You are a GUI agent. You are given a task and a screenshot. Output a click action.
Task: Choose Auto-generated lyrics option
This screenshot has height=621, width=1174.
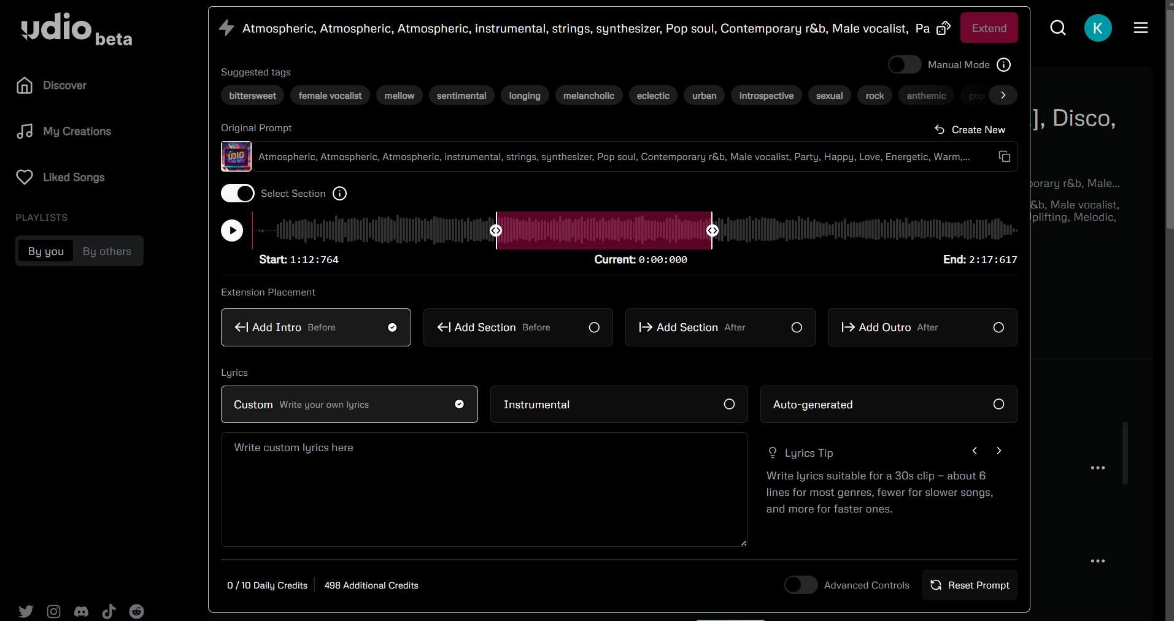pos(889,404)
